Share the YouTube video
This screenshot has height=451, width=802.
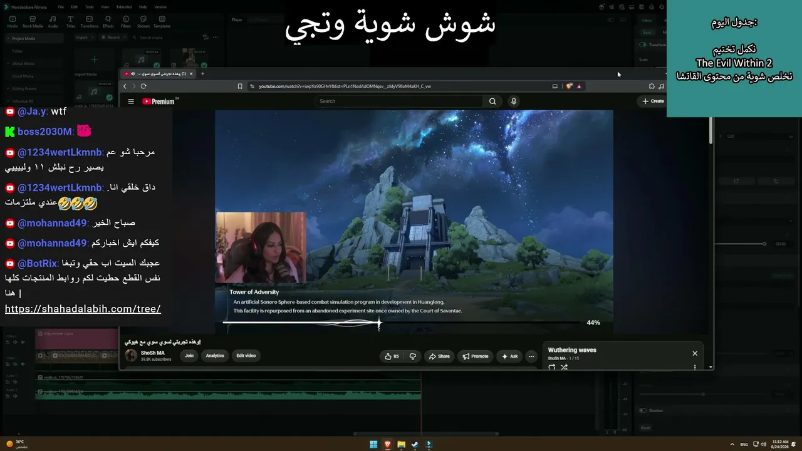coord(439,356)
